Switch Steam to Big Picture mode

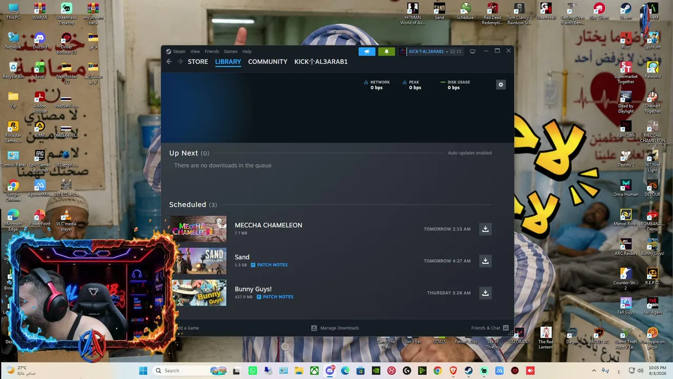tap(472, 52)
